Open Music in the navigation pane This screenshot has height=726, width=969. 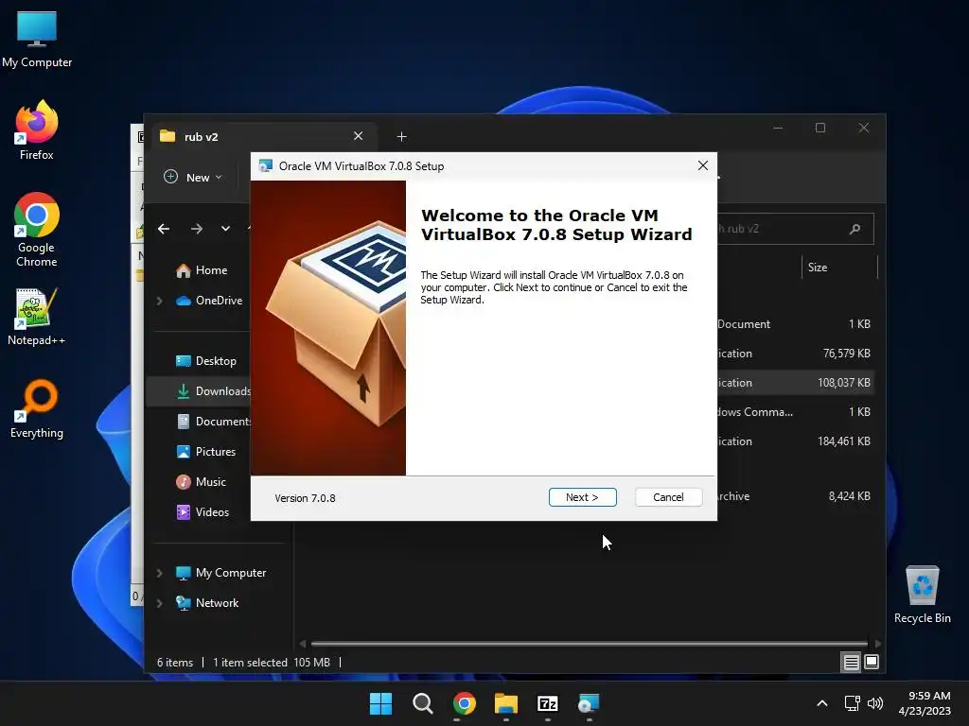tap(201, 482)
